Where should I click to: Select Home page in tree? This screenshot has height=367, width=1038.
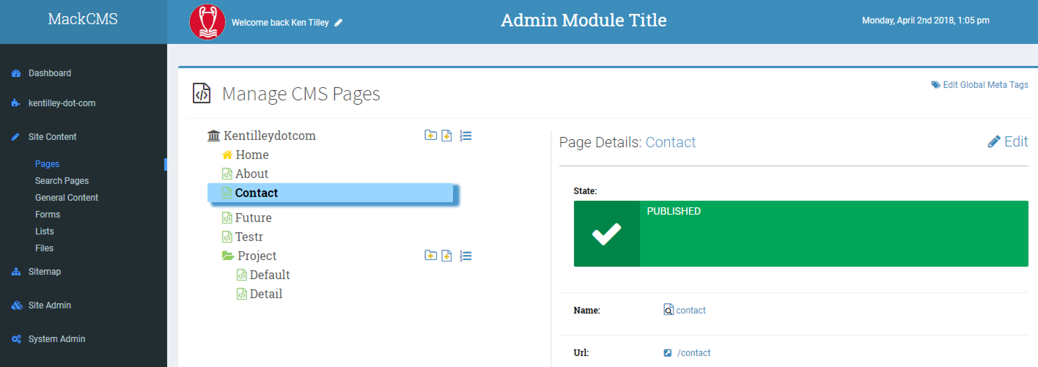click(x=252, y=155)
